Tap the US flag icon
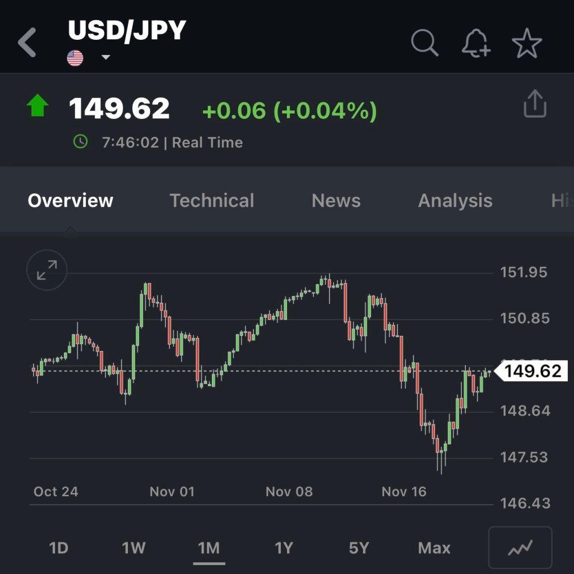This screenshot has height=574, width=574. pos(75,58)
